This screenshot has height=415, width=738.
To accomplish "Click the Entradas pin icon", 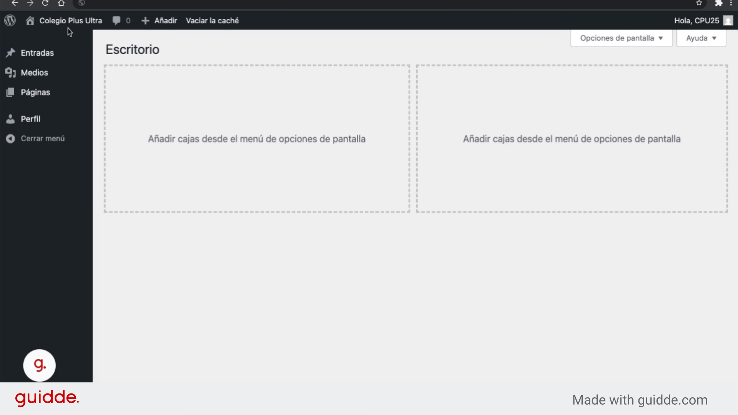I will tap(10, 53).
